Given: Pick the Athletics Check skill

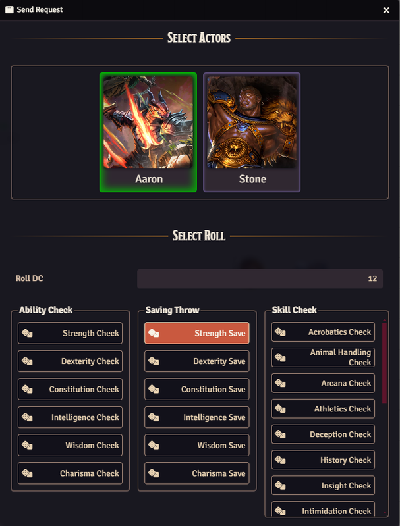Looking at the screenshot, I should [x=323, y=409].
